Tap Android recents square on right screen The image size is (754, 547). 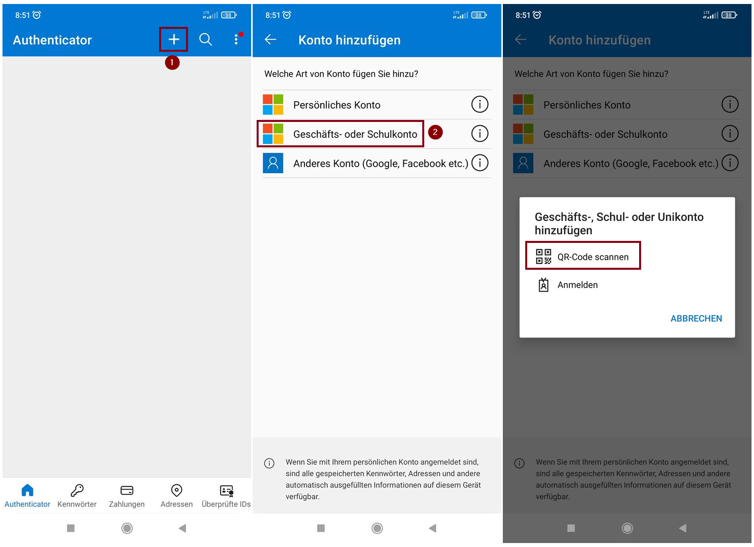[x=571, y=528]
